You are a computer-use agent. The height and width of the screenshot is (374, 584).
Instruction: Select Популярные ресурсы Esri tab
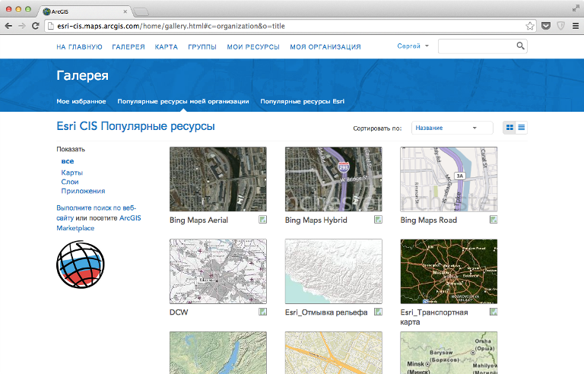pyautogui.click(x=303, y=101)
